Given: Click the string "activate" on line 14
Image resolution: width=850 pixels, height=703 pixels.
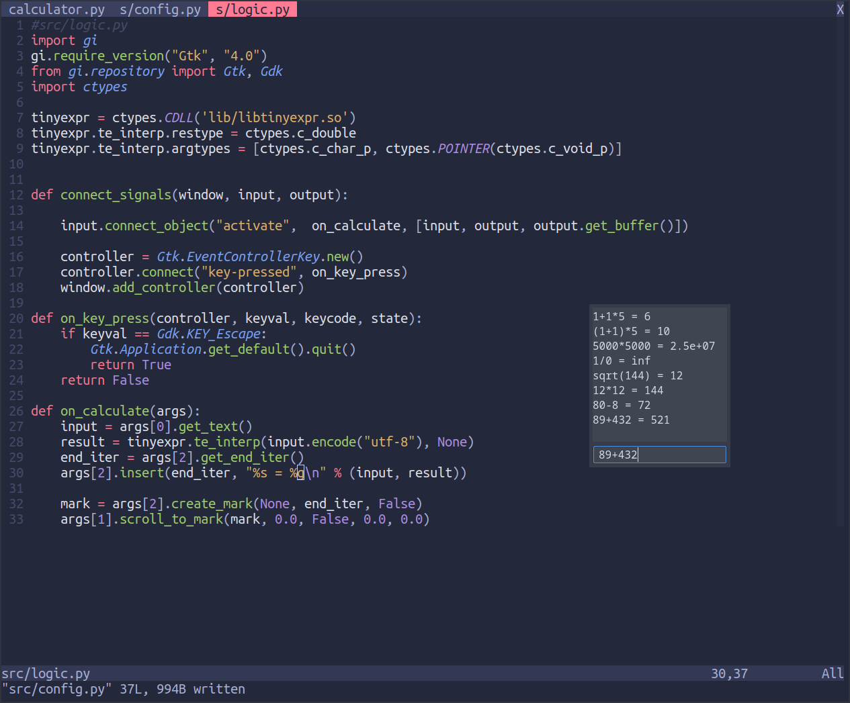Looking at the screenshot, I should pyautogui.click(x=253, y=226).
